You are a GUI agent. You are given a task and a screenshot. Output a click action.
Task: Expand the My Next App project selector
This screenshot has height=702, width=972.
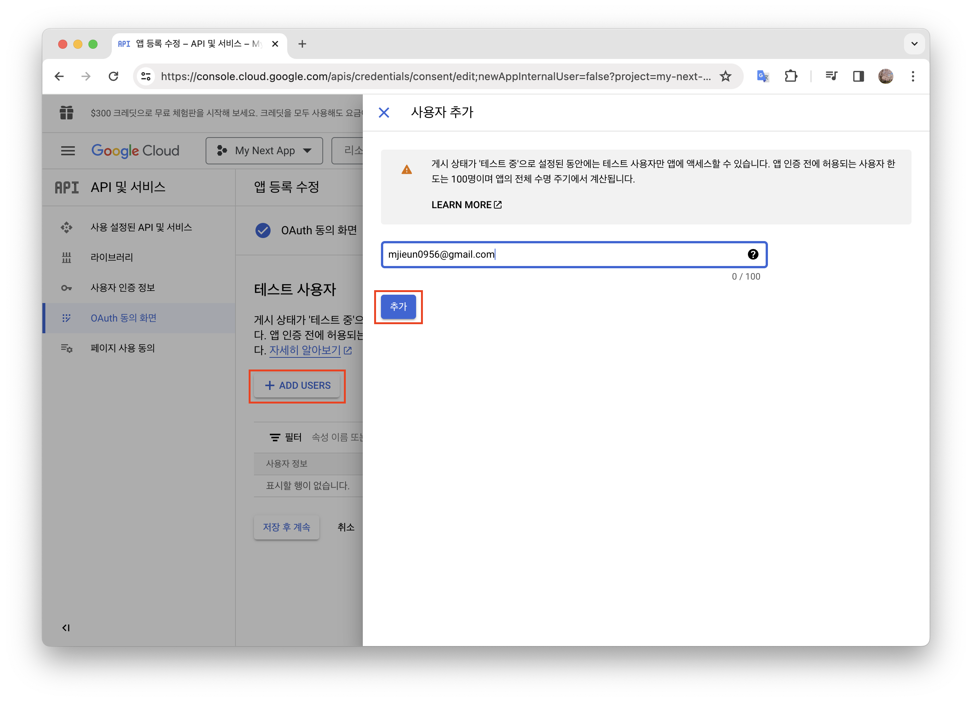click(x=264, y=151)
